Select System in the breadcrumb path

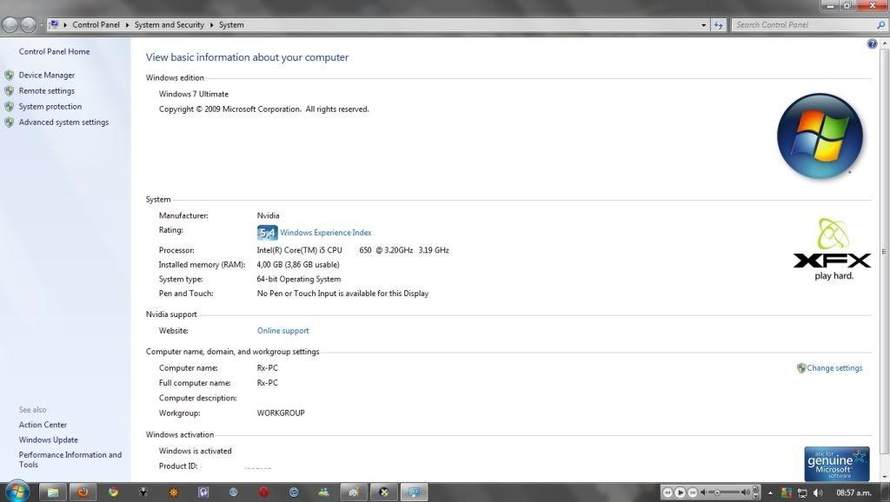click(231, 25)
